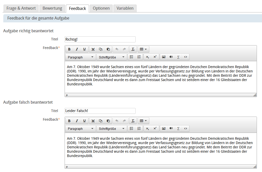Expand the table menu in lower editor
This screenshot has width=262, height=172.
143,121
